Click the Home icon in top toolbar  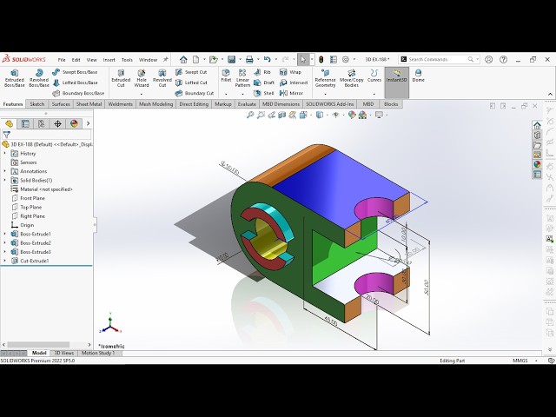point(183,60)
